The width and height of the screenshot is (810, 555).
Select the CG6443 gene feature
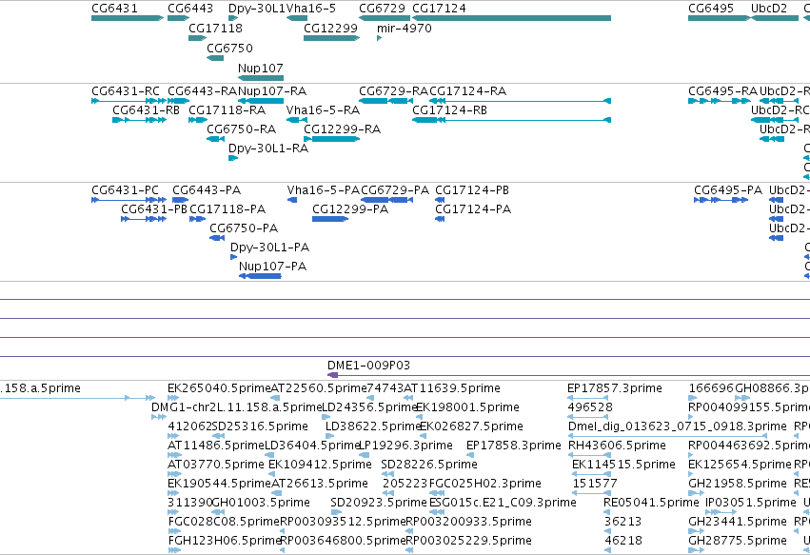(179, 18)
